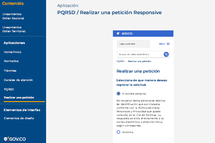Open Lineamientos Orden Nacional section
The width and height of the screenshot is (215, 143).
click(x=13, y=16)
